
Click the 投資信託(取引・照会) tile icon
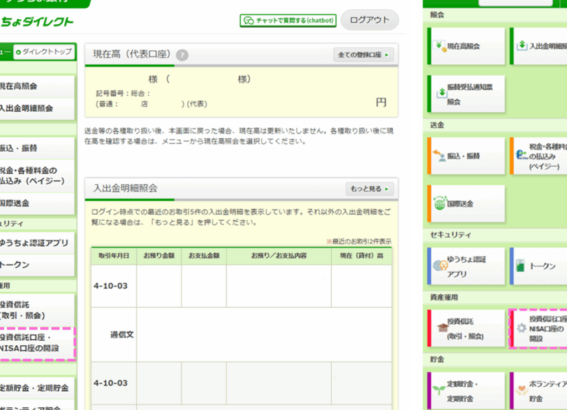coord(440,328)
